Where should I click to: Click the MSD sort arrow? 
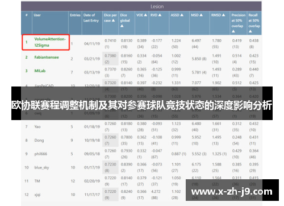(201, 15)
